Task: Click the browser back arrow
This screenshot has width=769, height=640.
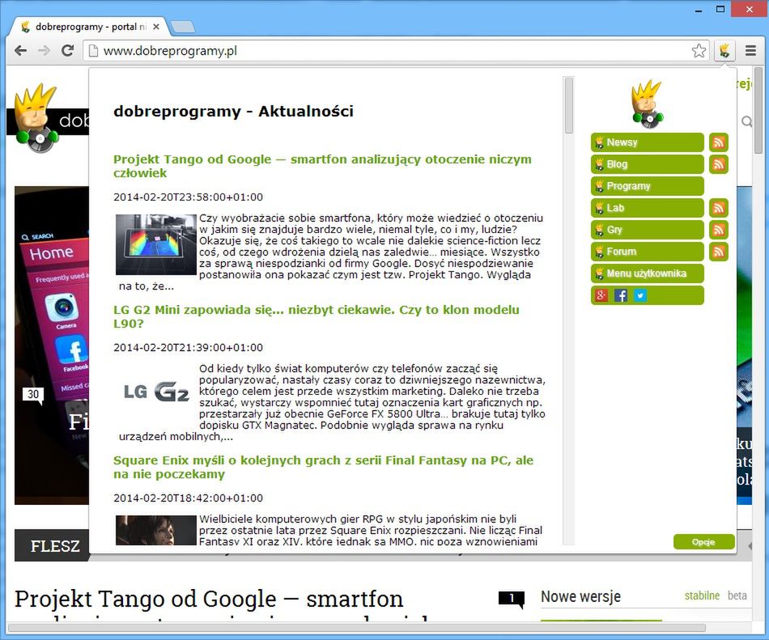Action: pyautogui.click(x=20, y=50)
